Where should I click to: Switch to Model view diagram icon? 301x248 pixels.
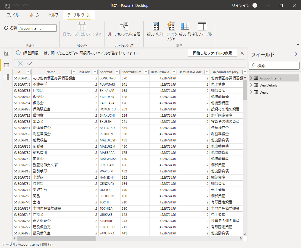(7, 77)
